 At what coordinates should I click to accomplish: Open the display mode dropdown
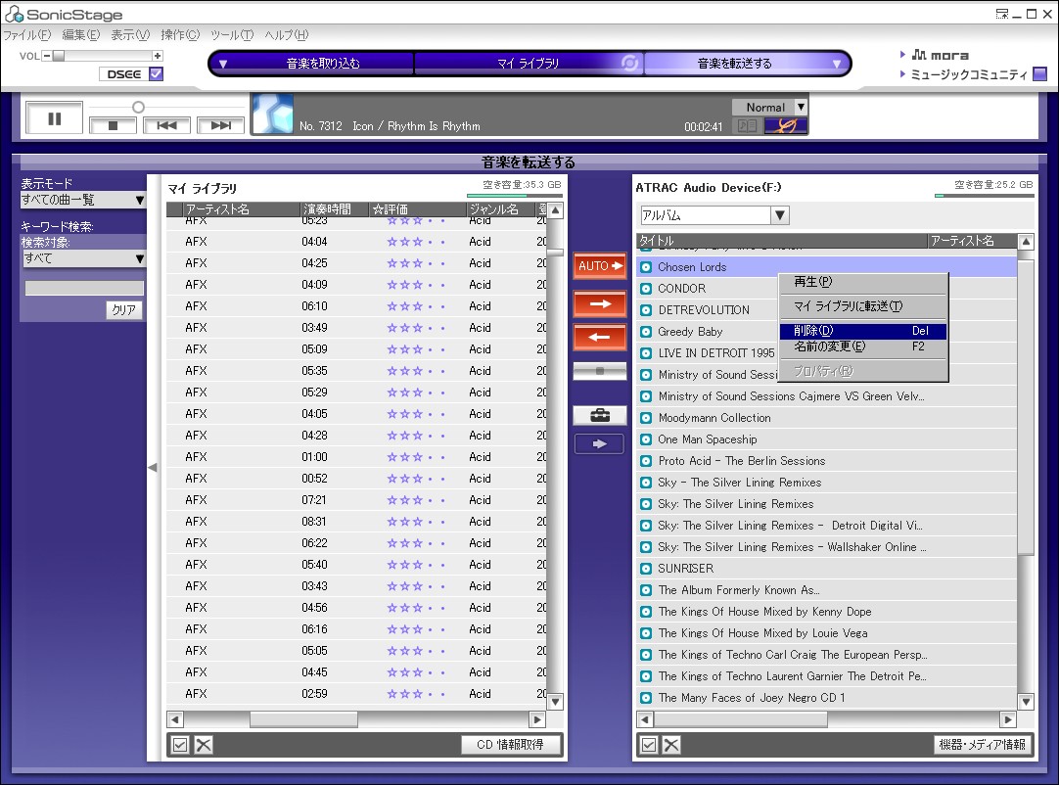pyautogui.click(x=139, y=200)
